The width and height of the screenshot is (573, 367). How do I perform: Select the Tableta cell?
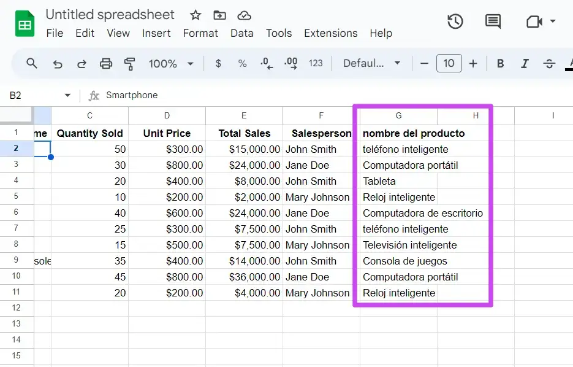(399, 181)
